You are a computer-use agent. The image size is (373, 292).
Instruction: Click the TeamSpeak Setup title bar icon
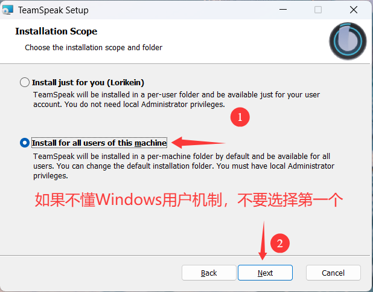[x=8, y=10]
